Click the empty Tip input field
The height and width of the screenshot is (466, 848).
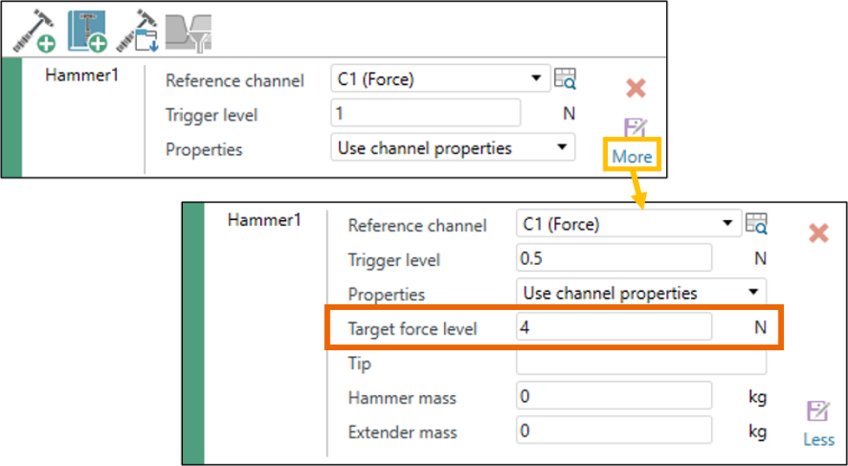641,362
